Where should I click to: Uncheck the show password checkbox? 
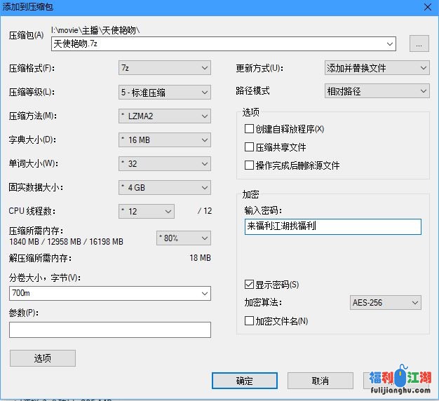tap(249, 285)
